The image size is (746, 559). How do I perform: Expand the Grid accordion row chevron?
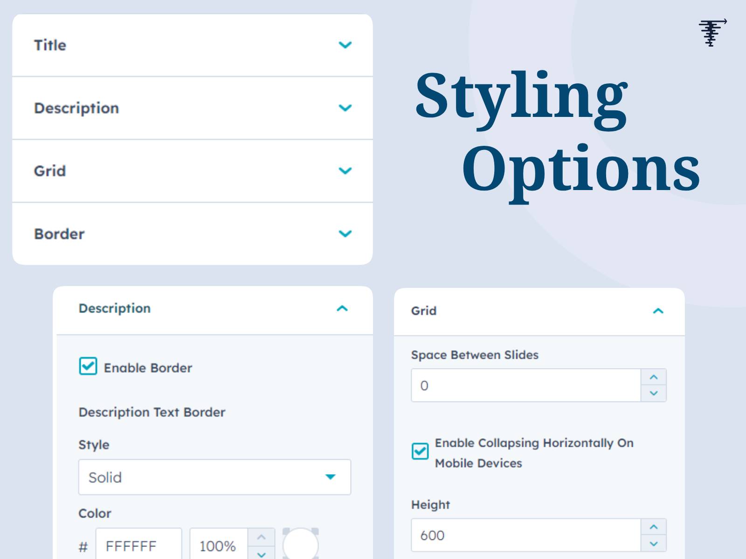coord(345,171)
